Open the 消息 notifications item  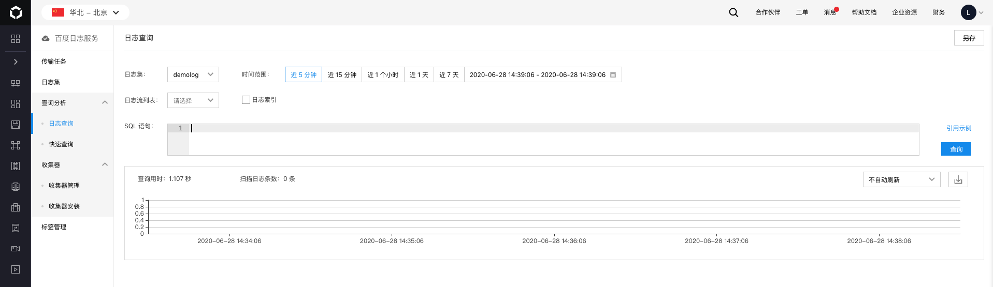click(830, 12)
